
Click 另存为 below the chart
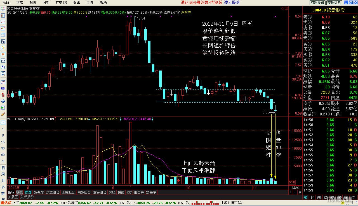[x=38, y=192]
